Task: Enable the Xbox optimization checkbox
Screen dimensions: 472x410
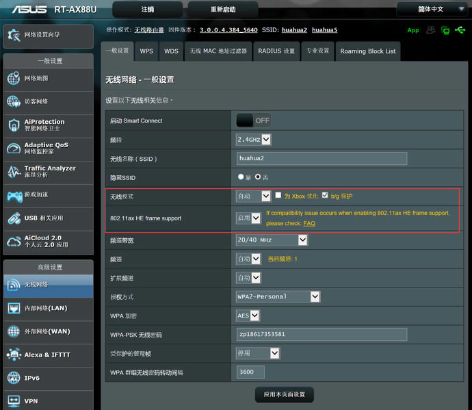Action: click(278, 196)
